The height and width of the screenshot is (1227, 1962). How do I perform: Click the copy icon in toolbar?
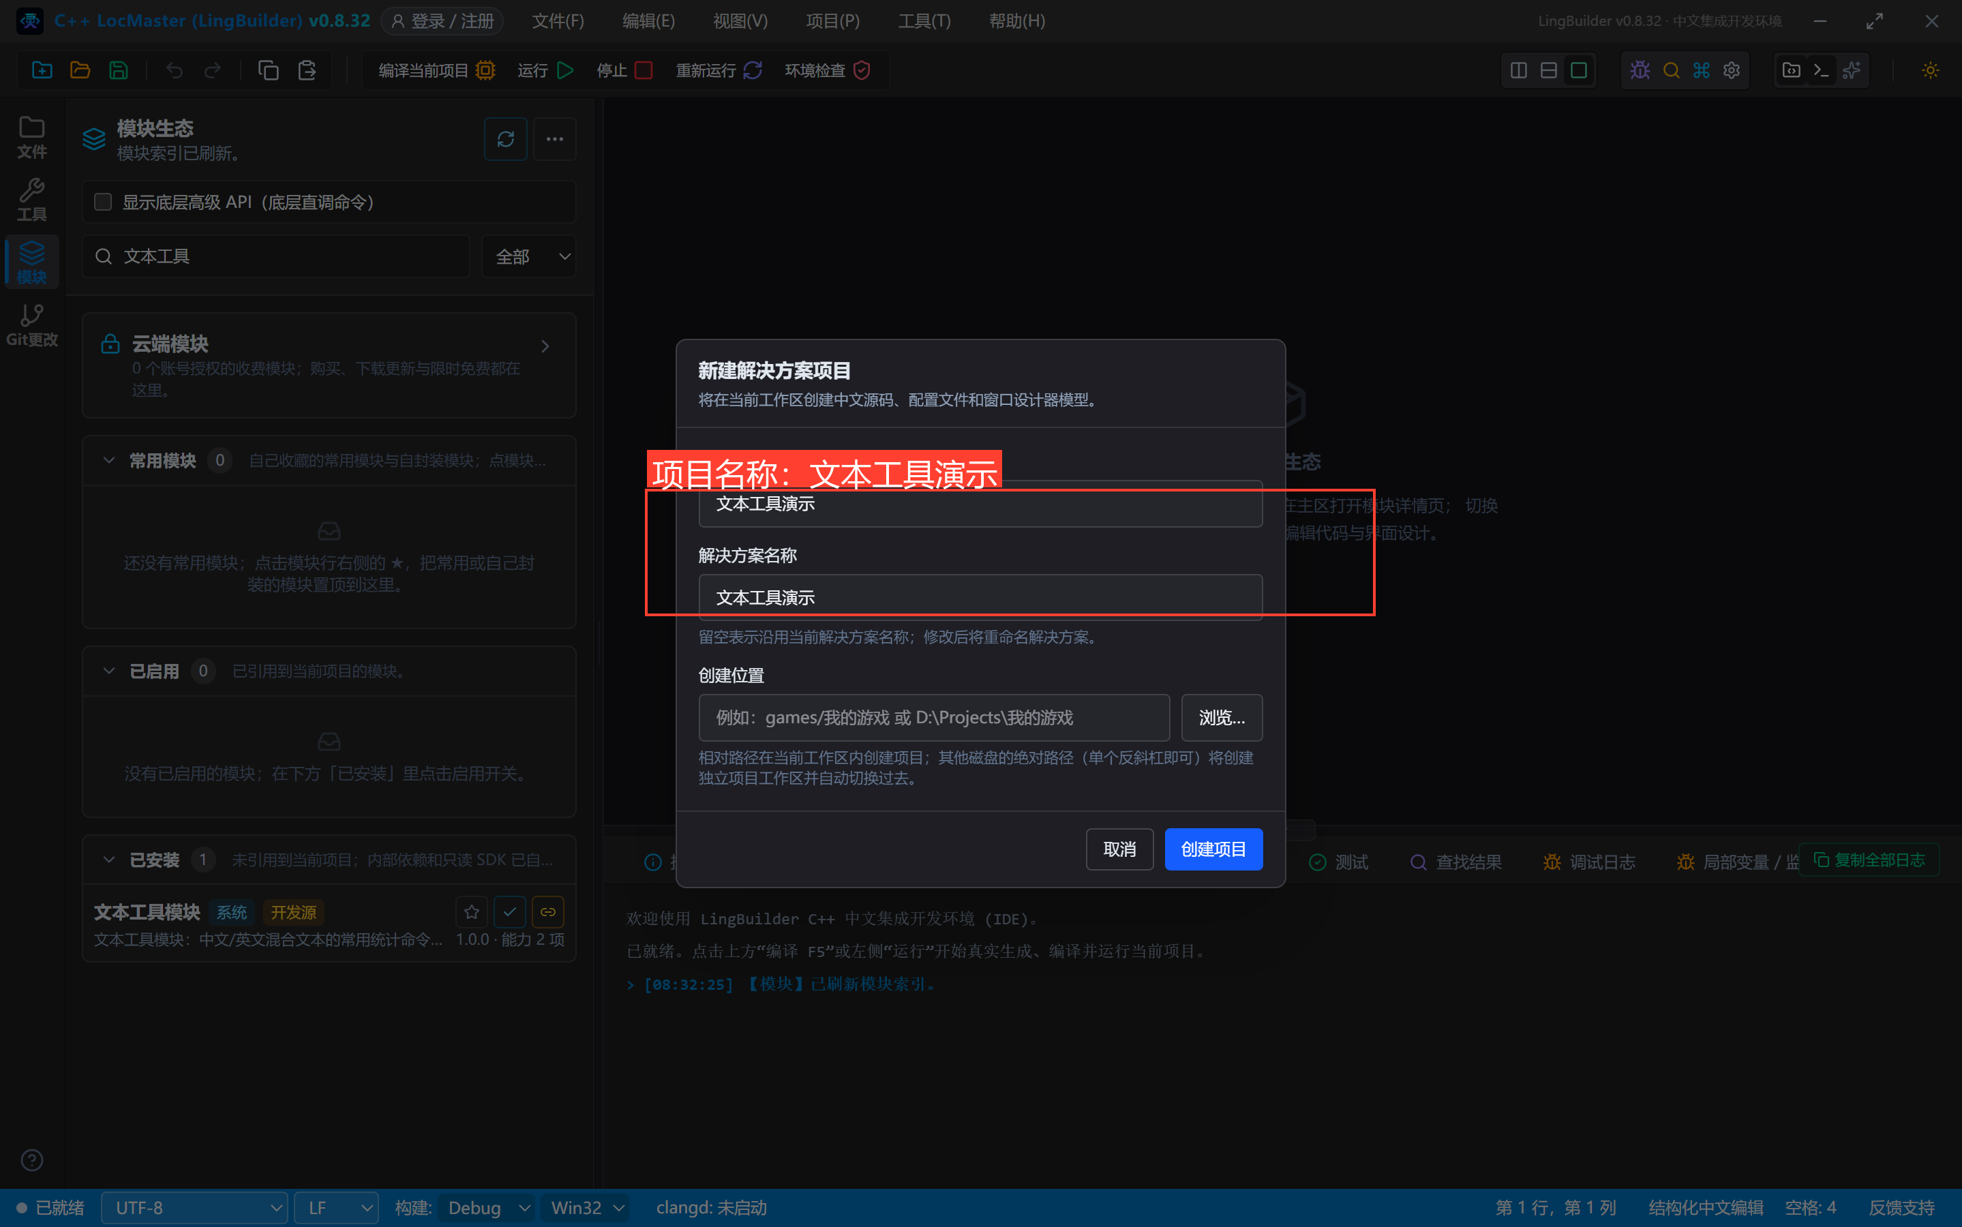tap(269, 71)
